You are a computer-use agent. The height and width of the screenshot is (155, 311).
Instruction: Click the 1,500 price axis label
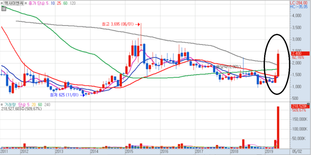(297, 75)
